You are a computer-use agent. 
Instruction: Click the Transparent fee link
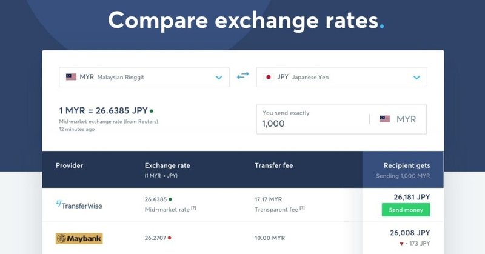[276, 210]
